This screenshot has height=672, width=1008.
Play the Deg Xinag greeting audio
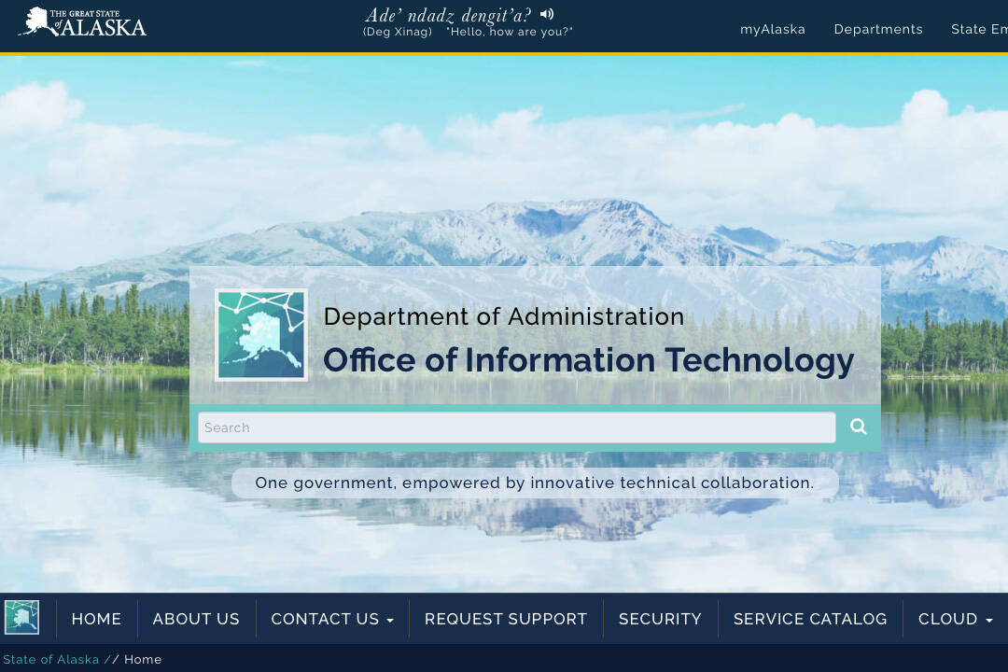click(x=546, y=14)
